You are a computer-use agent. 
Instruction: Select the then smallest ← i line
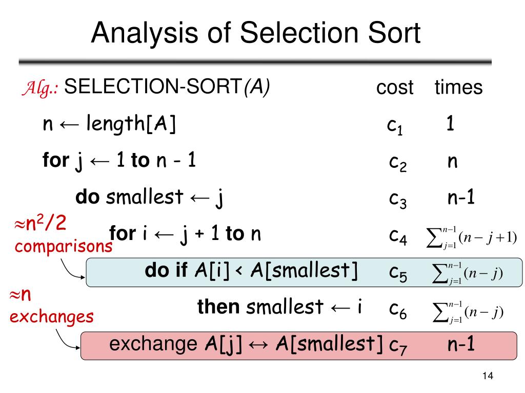coord(280,307)
